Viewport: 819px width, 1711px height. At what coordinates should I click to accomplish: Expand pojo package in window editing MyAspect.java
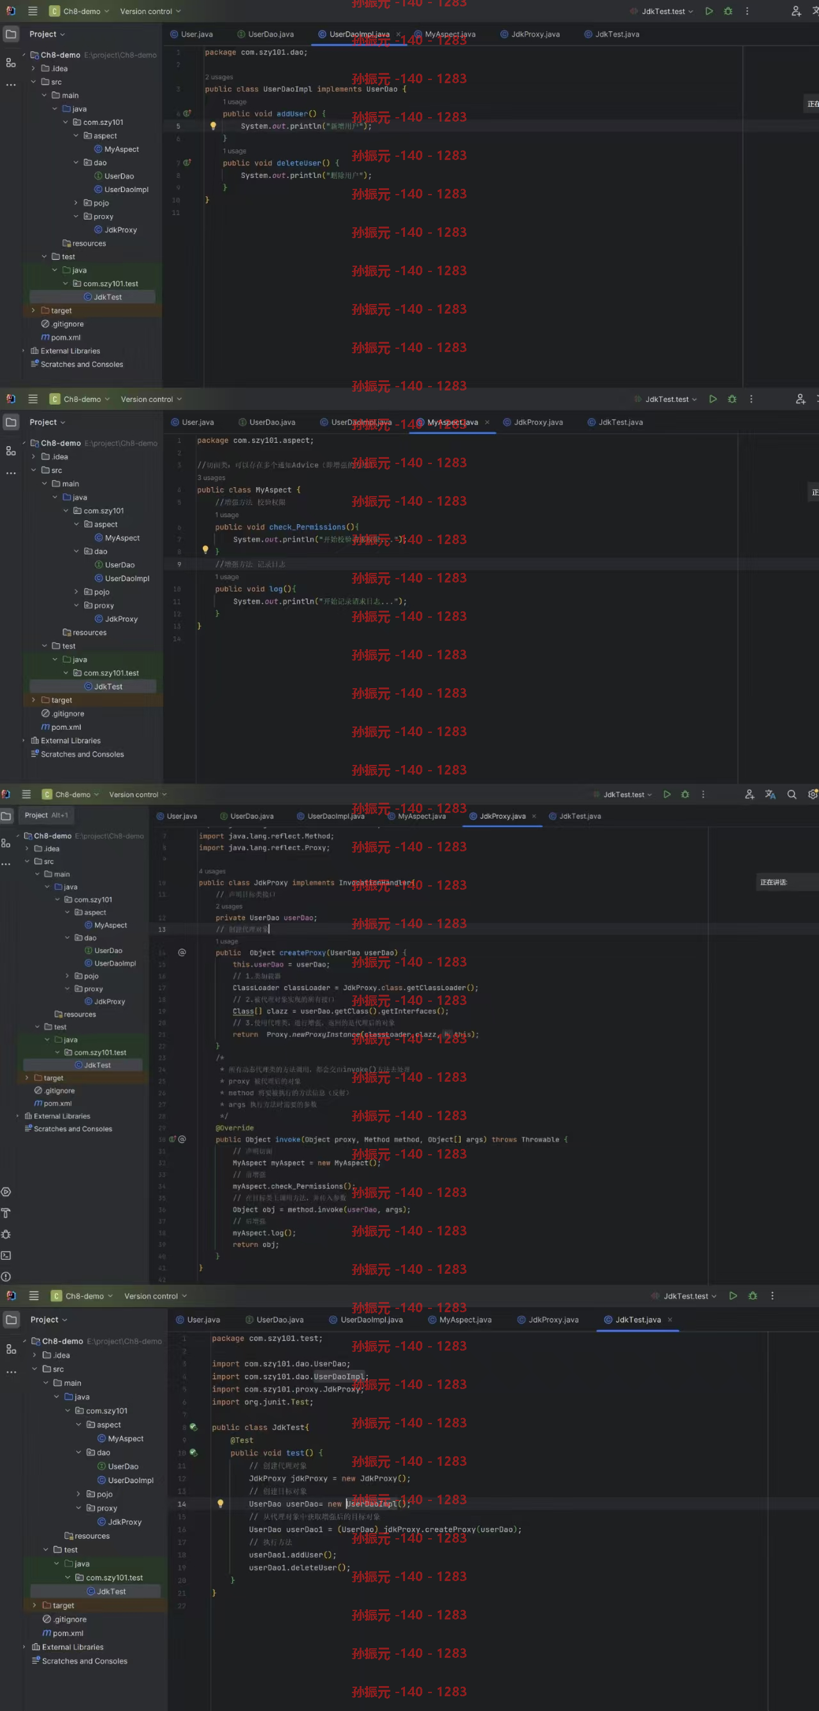[76, 592]
